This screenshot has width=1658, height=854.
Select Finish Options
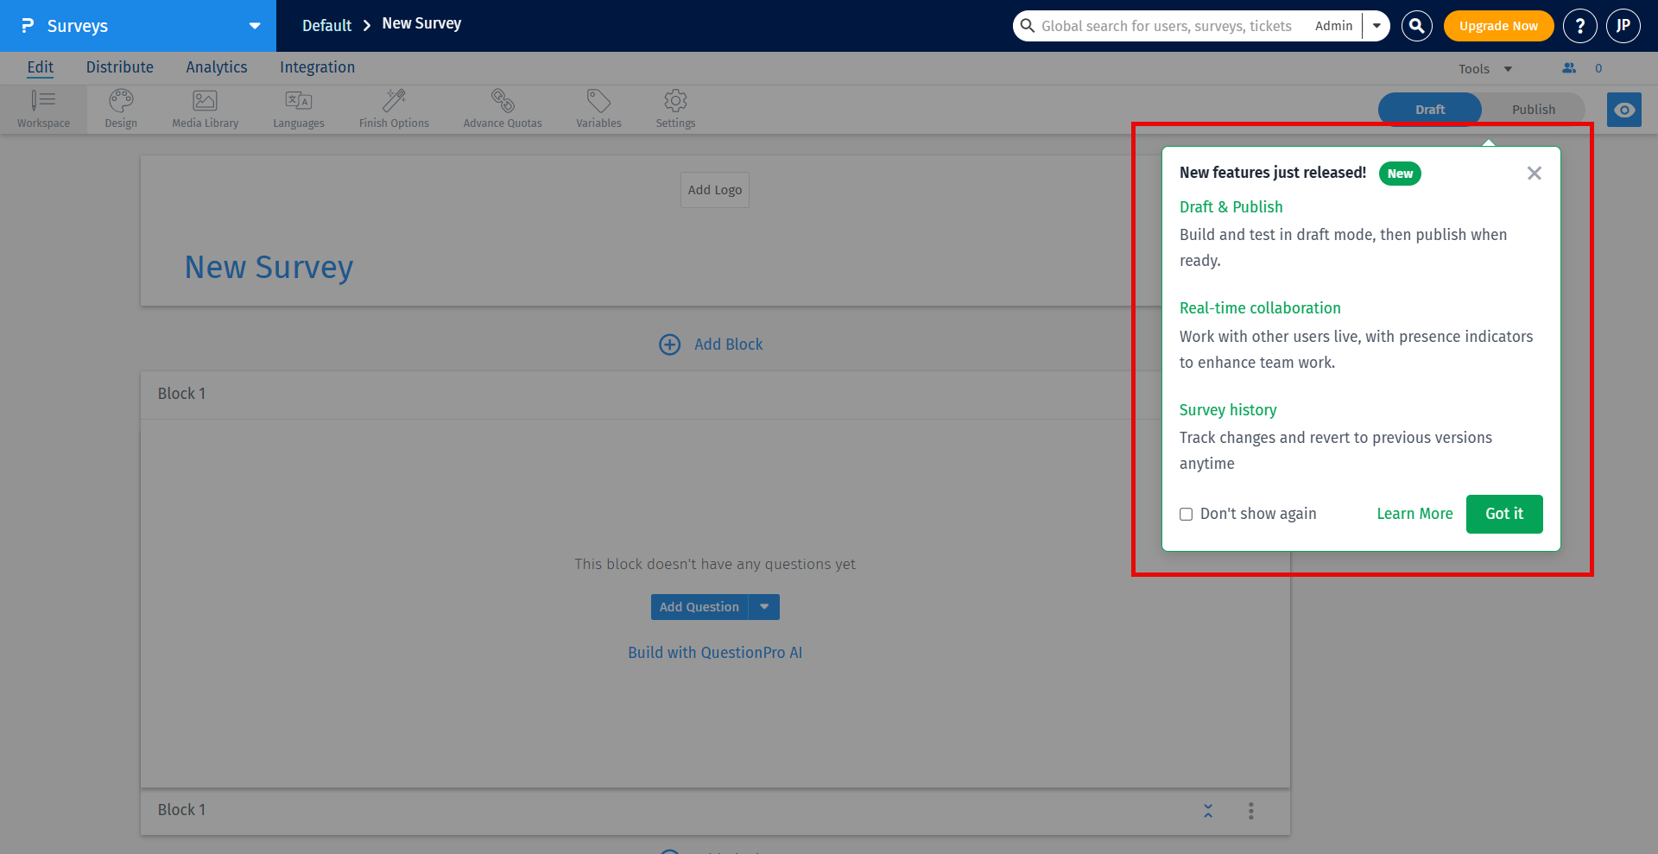coord(394,108)
